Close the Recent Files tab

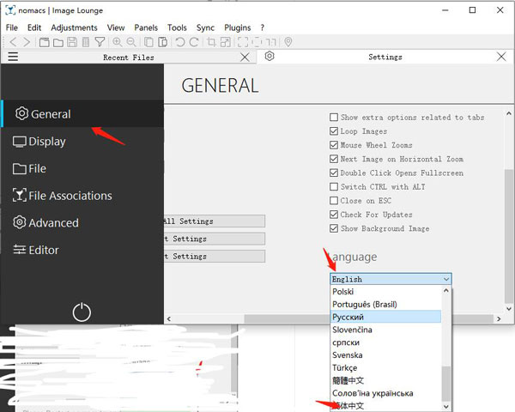245,57
